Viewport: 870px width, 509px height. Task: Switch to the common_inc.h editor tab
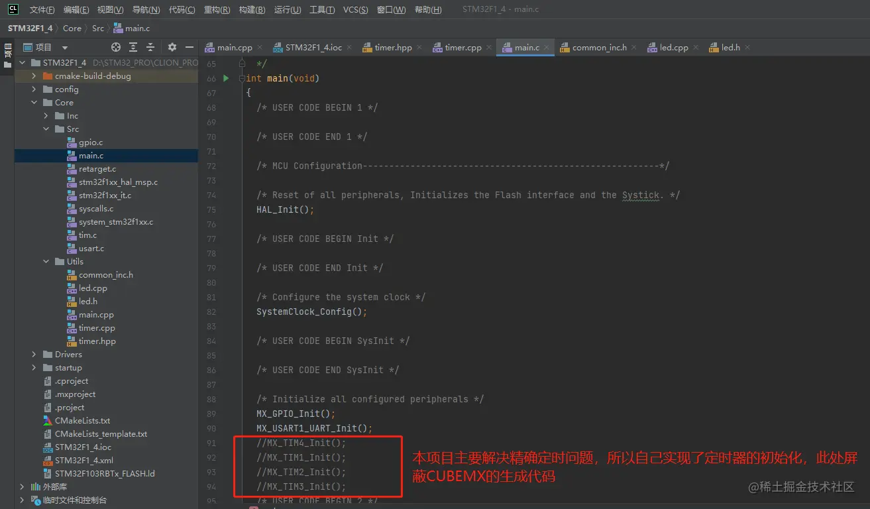[x=599, y=48]
